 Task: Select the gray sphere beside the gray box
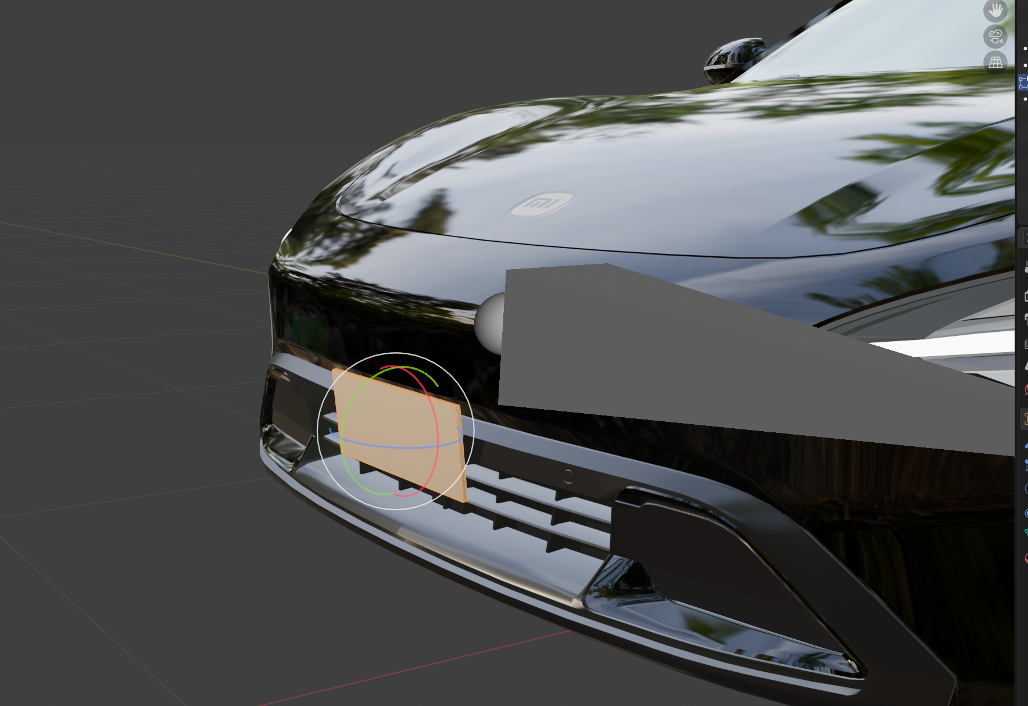point(489,323)
